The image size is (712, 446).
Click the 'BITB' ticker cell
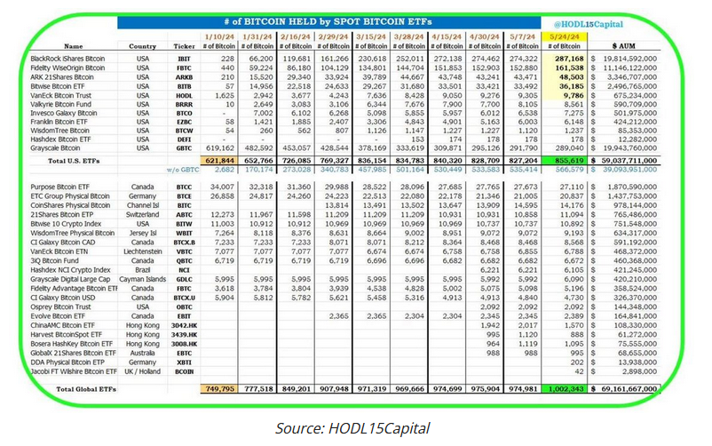tap(184, 87)
